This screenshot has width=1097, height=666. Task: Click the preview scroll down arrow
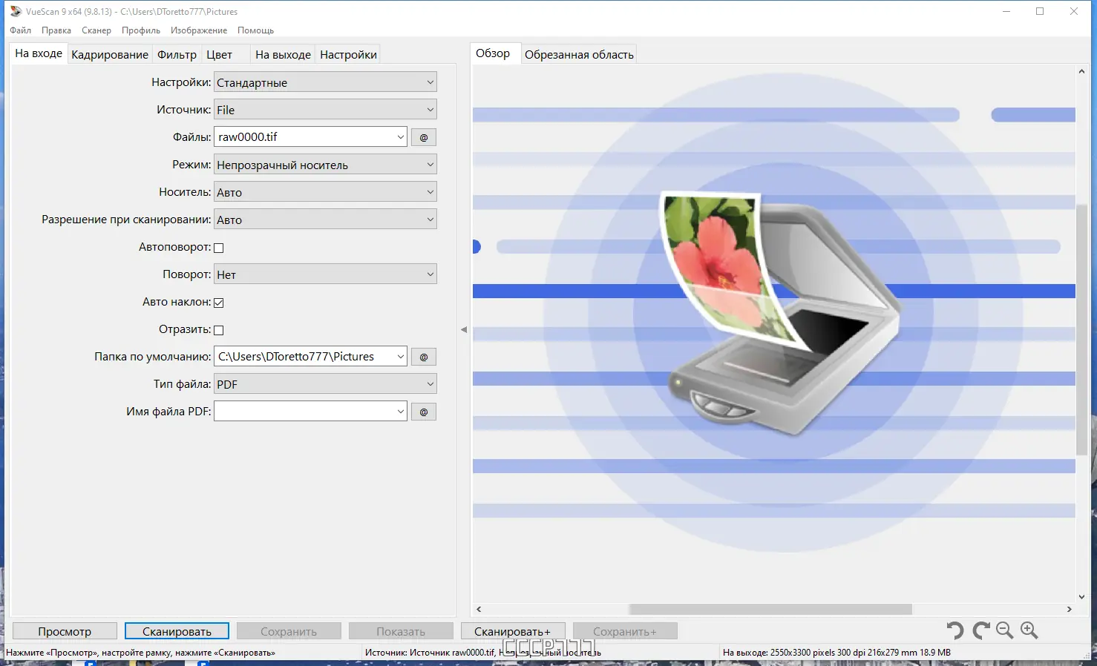point(1081,596)
